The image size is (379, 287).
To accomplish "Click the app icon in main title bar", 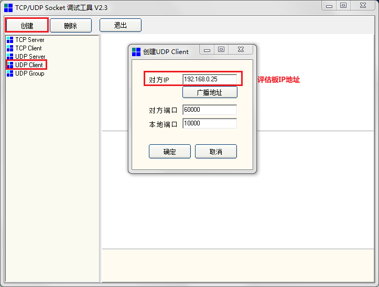I will pos(8,7).
